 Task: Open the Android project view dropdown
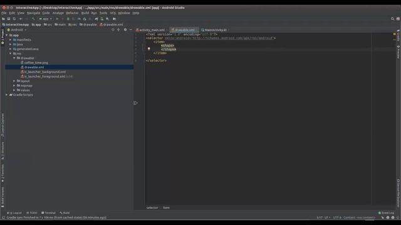(17, 30)
